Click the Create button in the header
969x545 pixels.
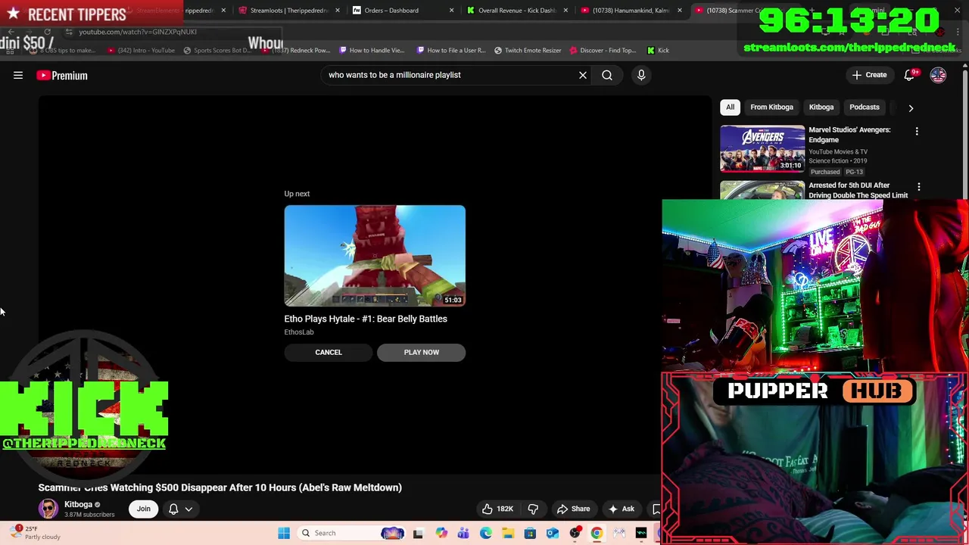(x=869, y=75)
